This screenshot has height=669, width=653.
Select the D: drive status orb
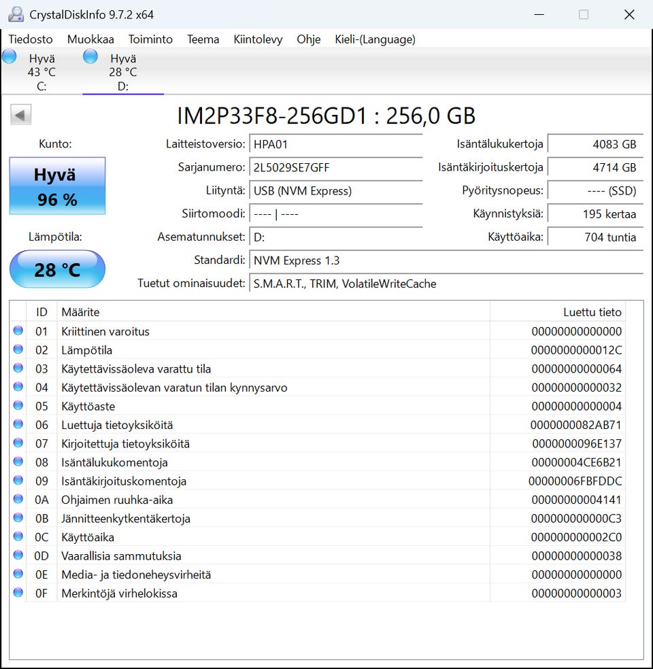[90, 57]
